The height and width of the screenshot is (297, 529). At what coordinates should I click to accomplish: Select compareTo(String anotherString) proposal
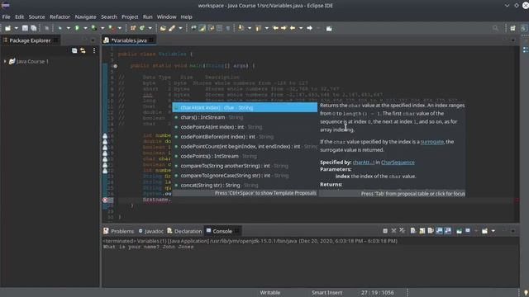pyautogui.click(x=245, y=166)
